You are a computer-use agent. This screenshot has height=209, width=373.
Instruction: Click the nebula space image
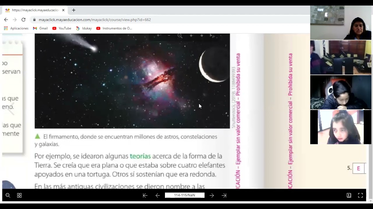132,81
